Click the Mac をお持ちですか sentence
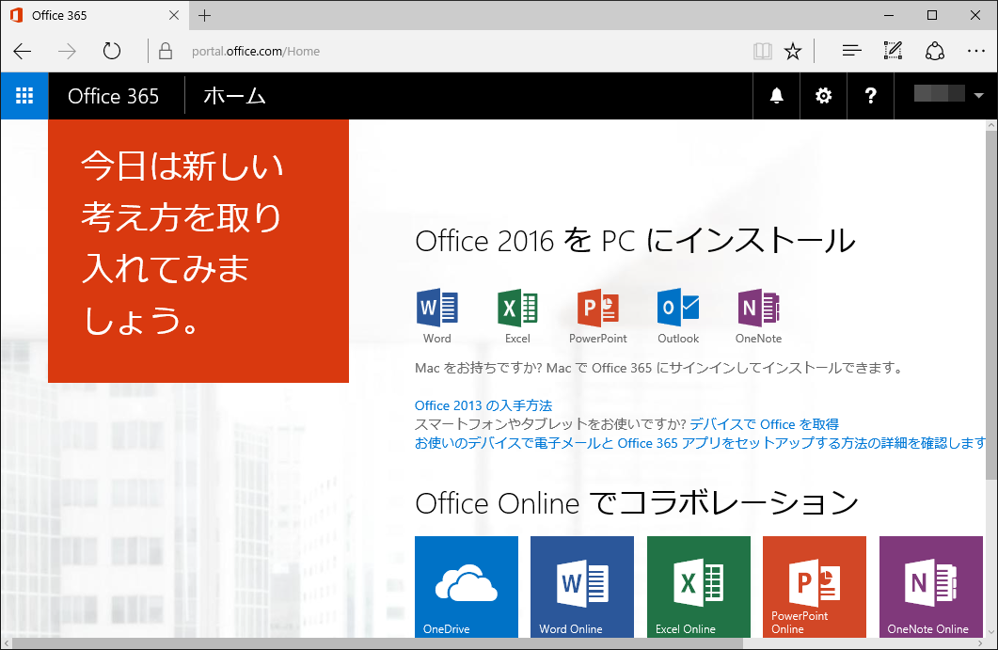Image resolution: width=998 pixels, height=650 pixels. pos(658,368)
